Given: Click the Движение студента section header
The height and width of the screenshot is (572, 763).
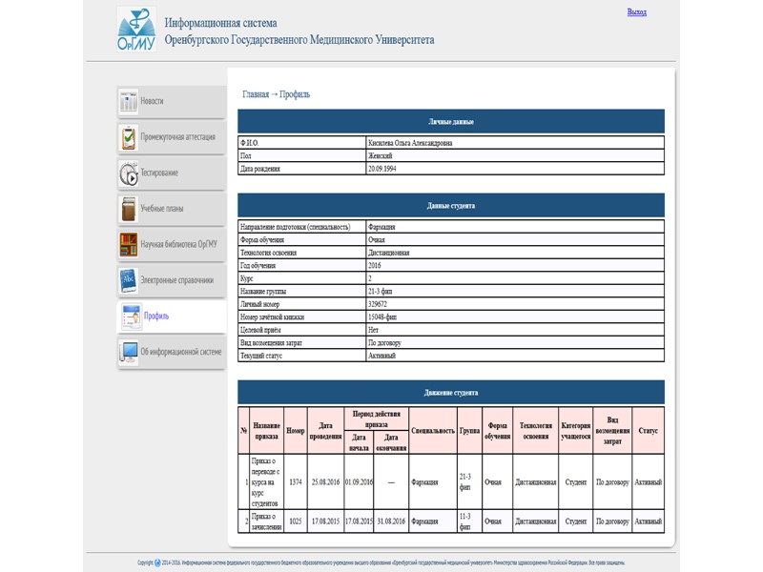Looking at the screenshot, I should tap(451, 393).
